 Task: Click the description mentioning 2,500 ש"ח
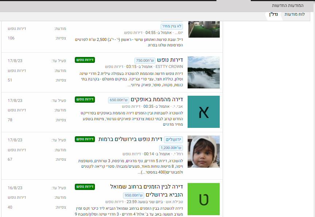click(129, 42)
